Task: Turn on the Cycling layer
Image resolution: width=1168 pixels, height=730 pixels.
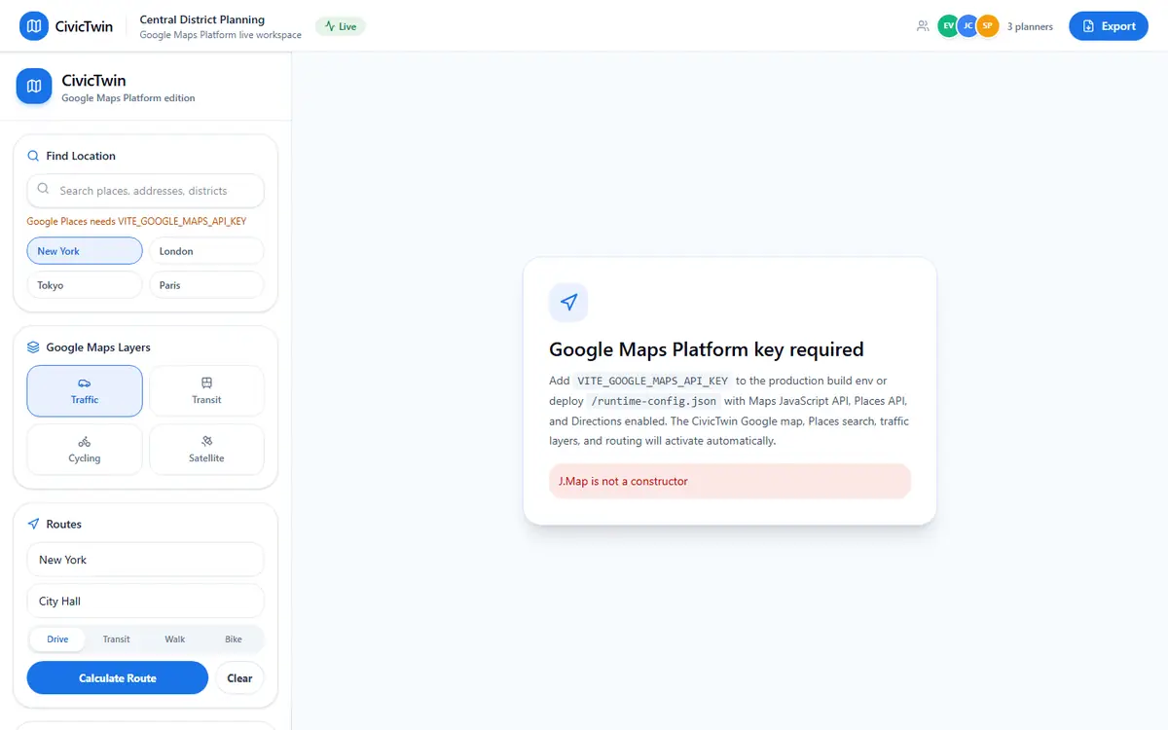Action: coord(85,450)
